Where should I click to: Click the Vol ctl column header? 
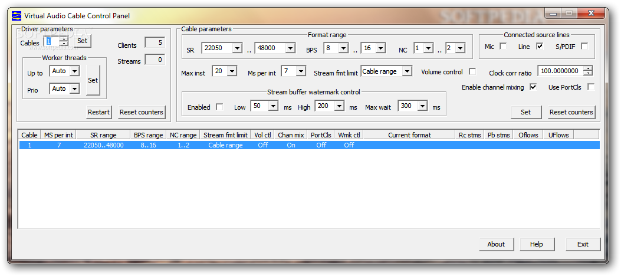(263, 135)
